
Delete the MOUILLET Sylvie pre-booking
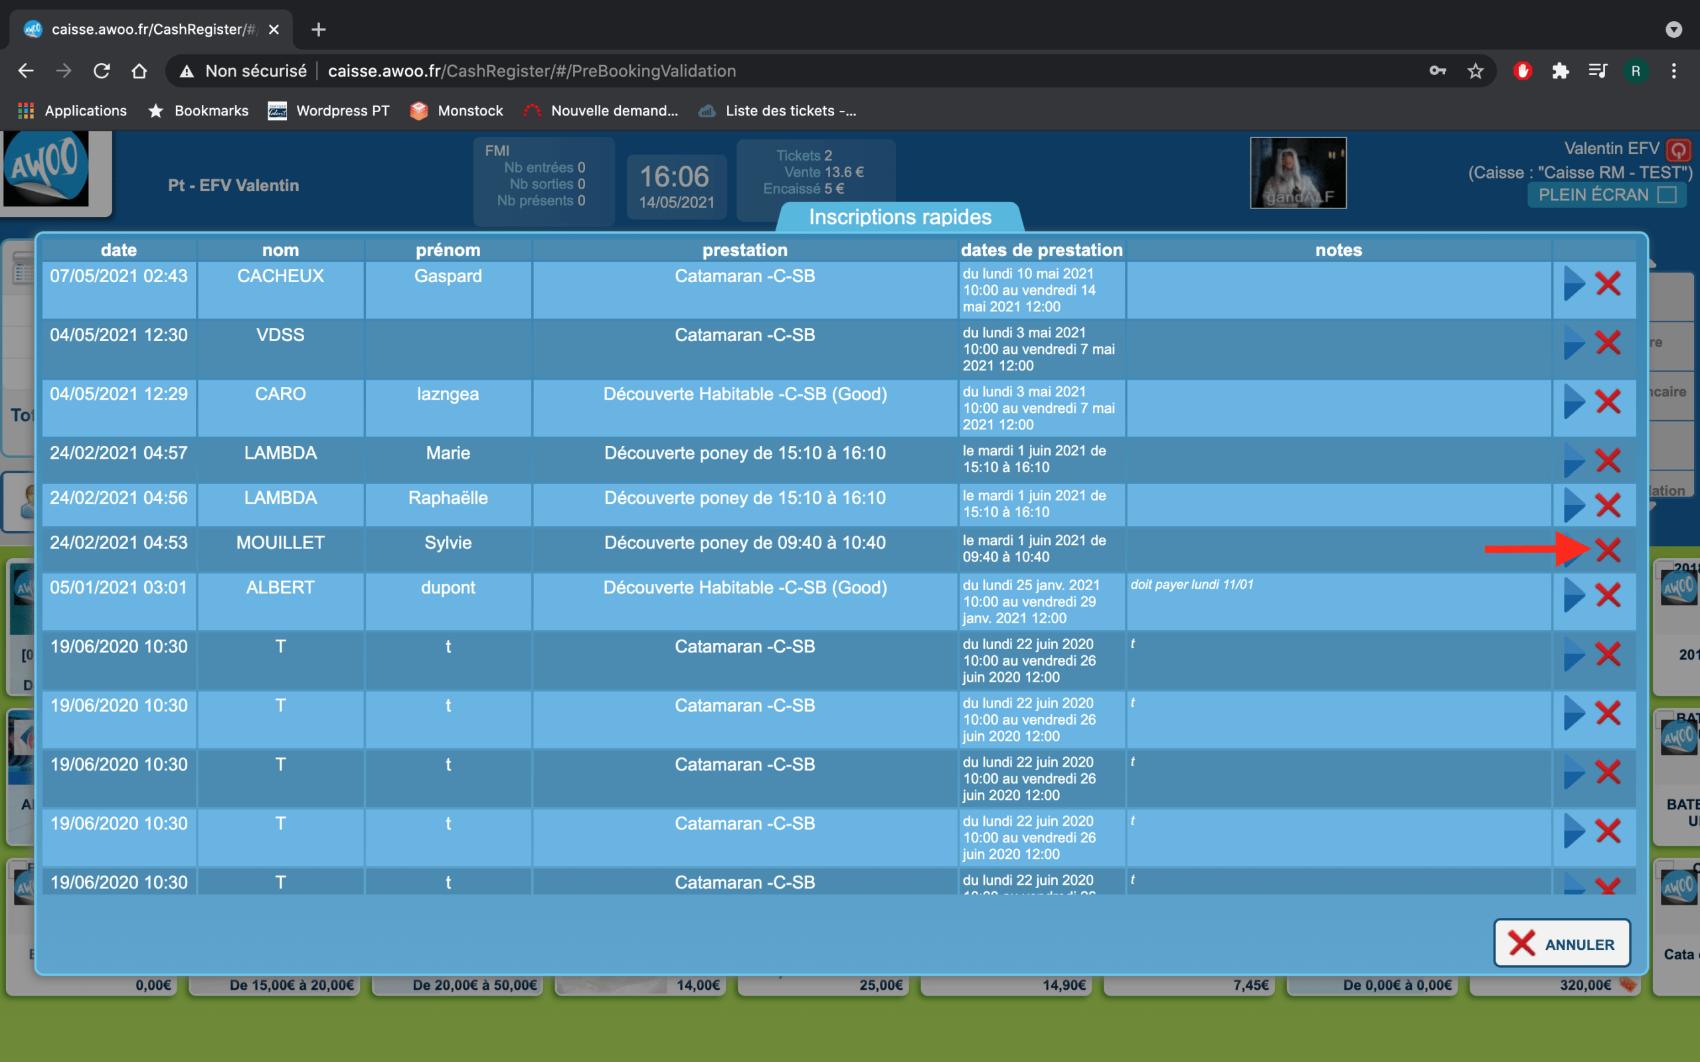[x=1607, y=550]
